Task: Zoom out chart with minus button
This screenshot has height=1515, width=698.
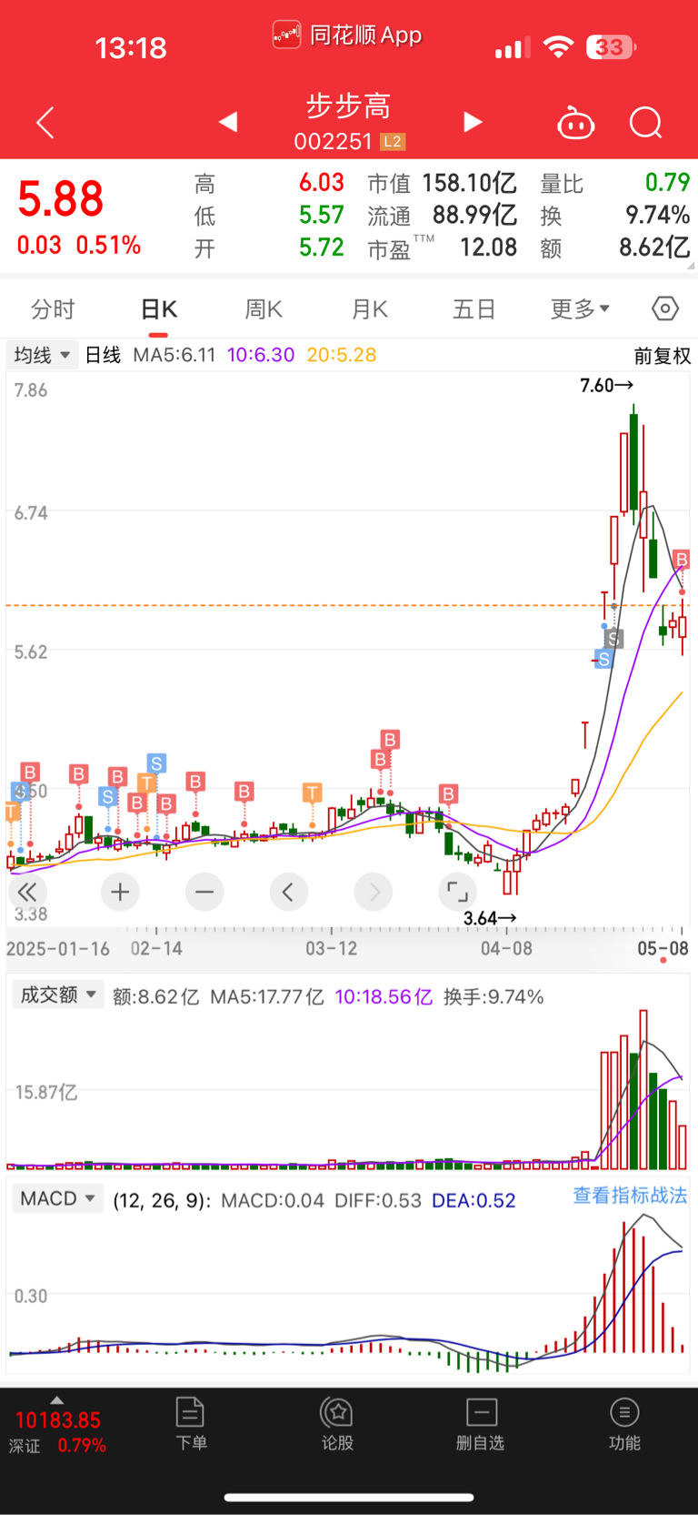Action: pos(204,892)
